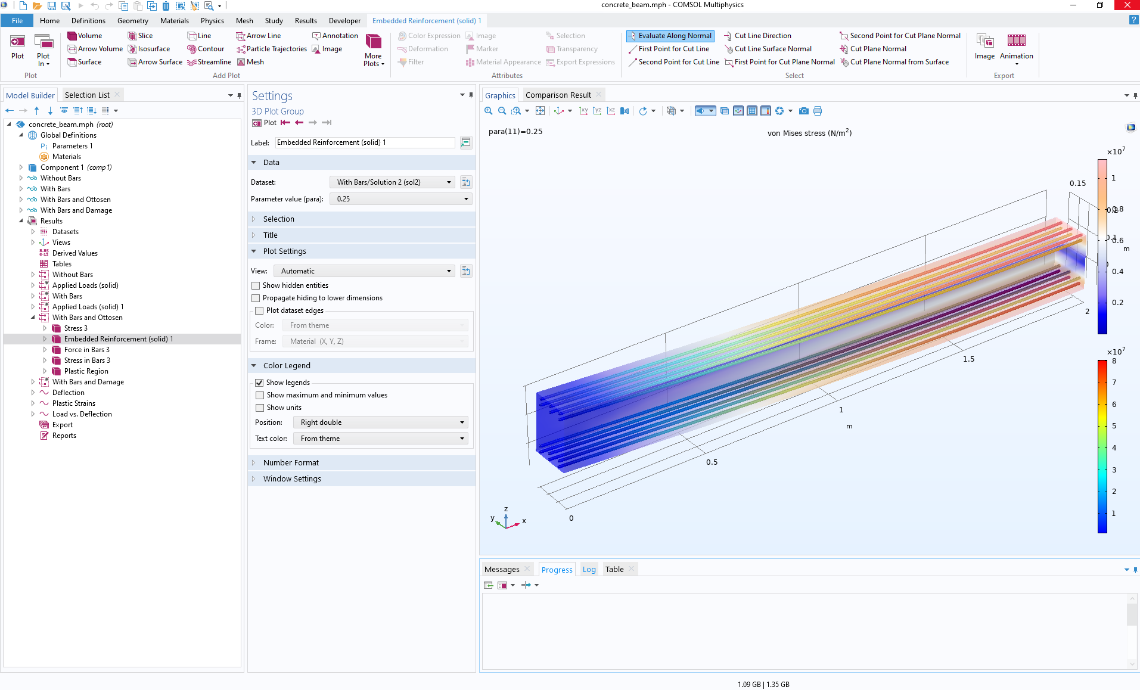This screenshot has height=690, width=1140.
Task: Add an Arrow Line plot
Action: point(262,35)
